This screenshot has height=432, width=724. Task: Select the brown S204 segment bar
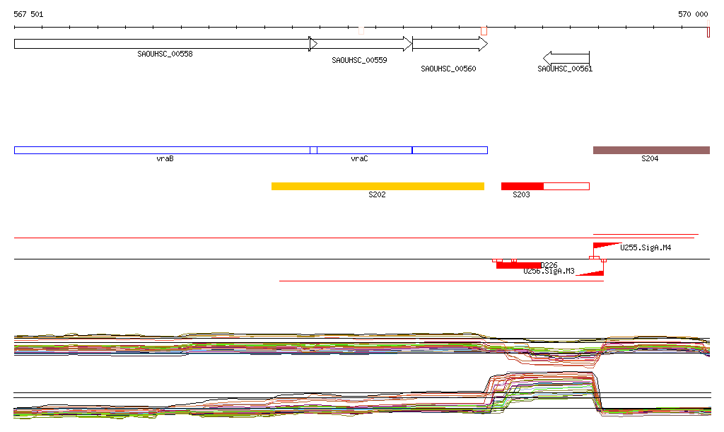tap(650, 150)
